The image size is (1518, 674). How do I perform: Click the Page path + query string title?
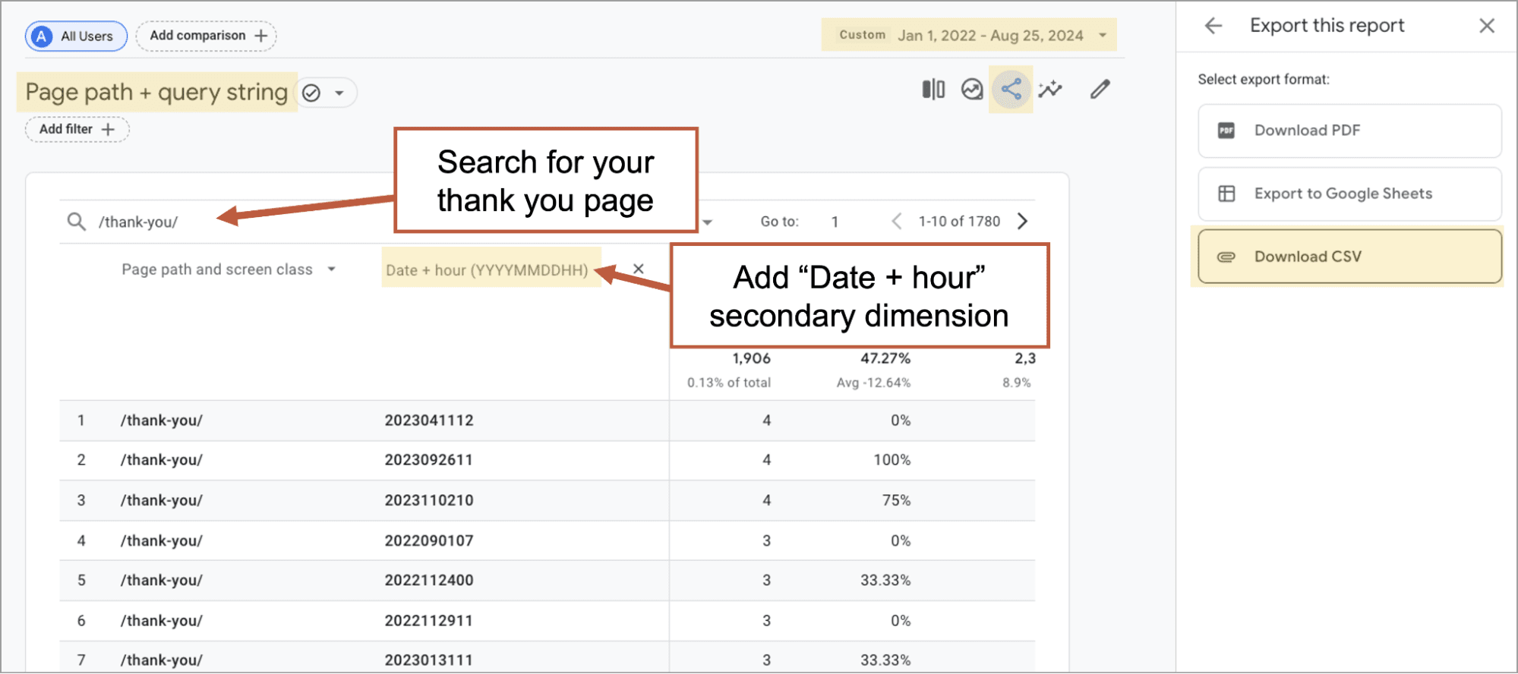coord(156,93)
